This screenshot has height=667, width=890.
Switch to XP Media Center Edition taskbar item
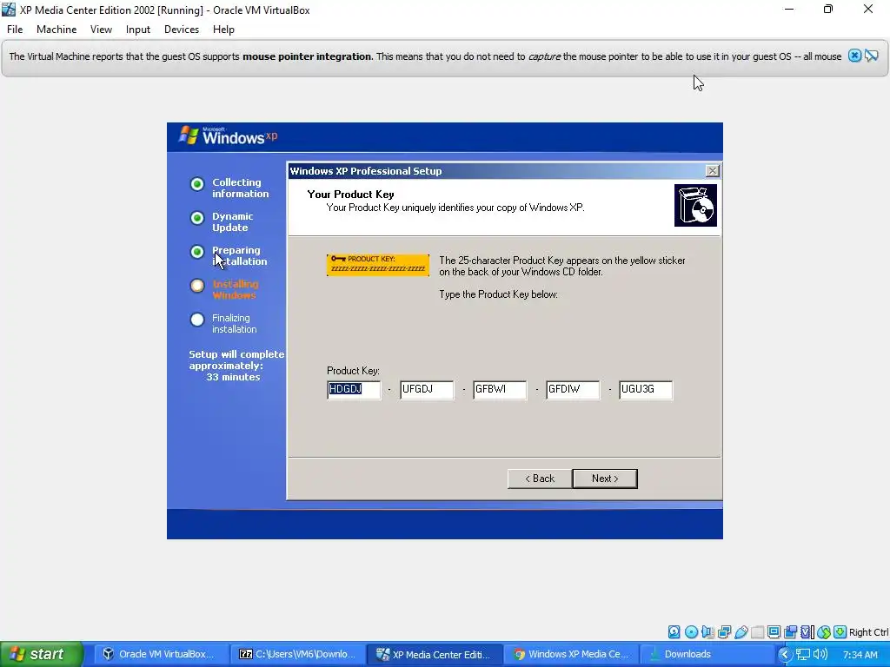click(435, 654)
